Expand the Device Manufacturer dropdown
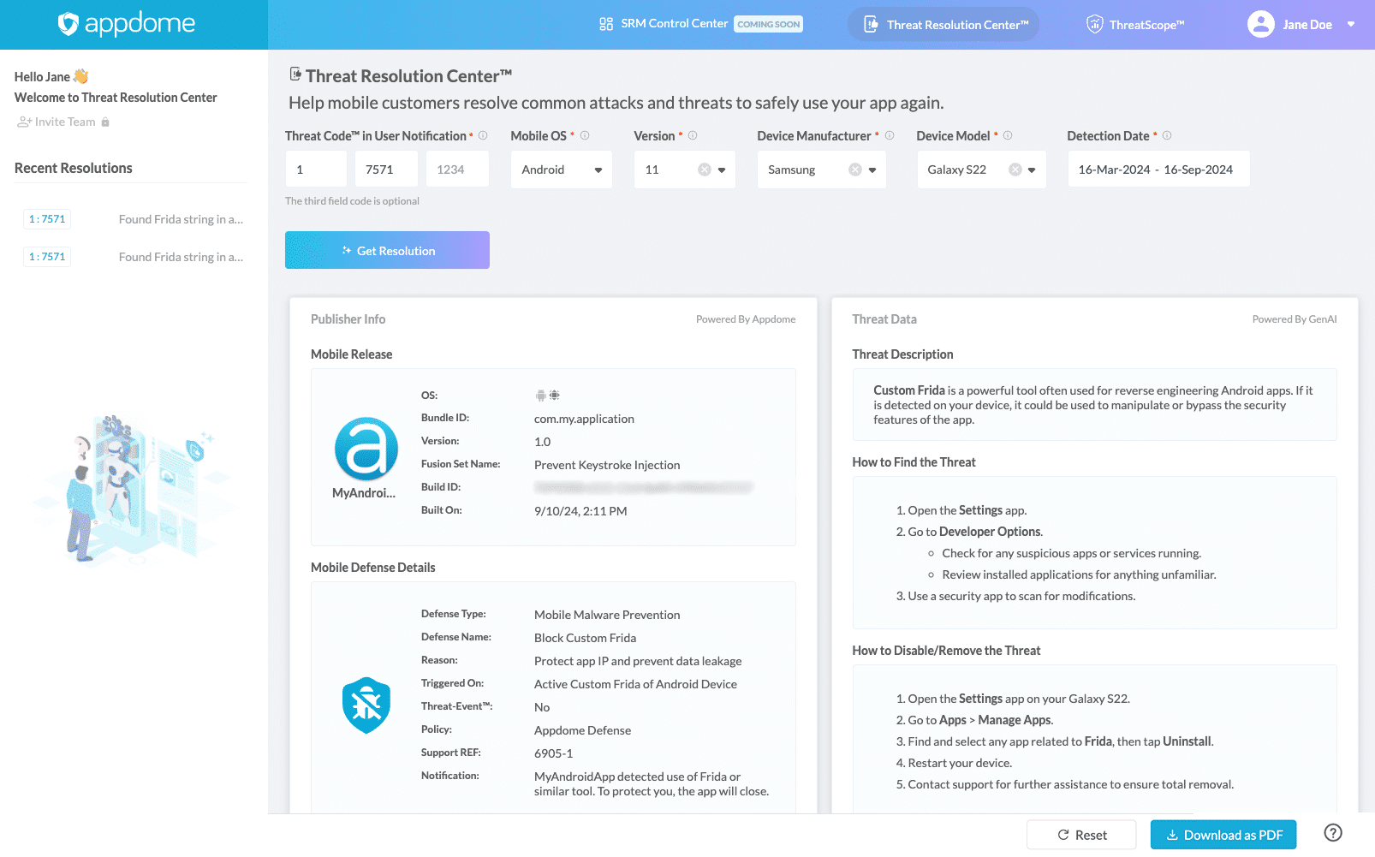Image resolution: width=1375 pixels, height=857 pixels. [x=872, y=170]
